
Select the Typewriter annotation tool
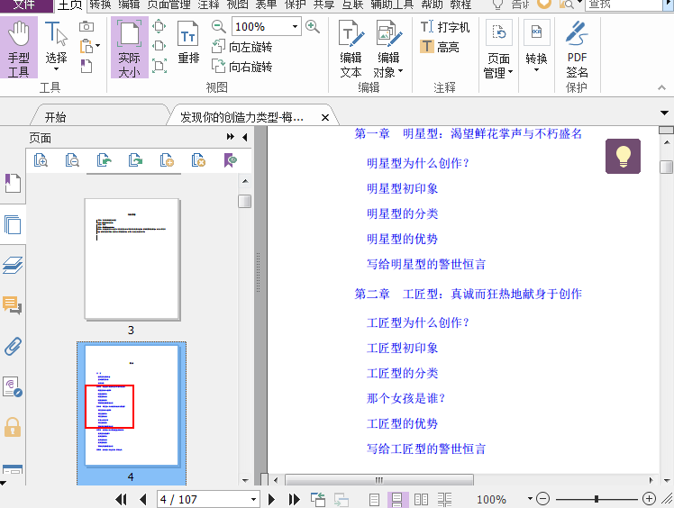pos(445,27)
